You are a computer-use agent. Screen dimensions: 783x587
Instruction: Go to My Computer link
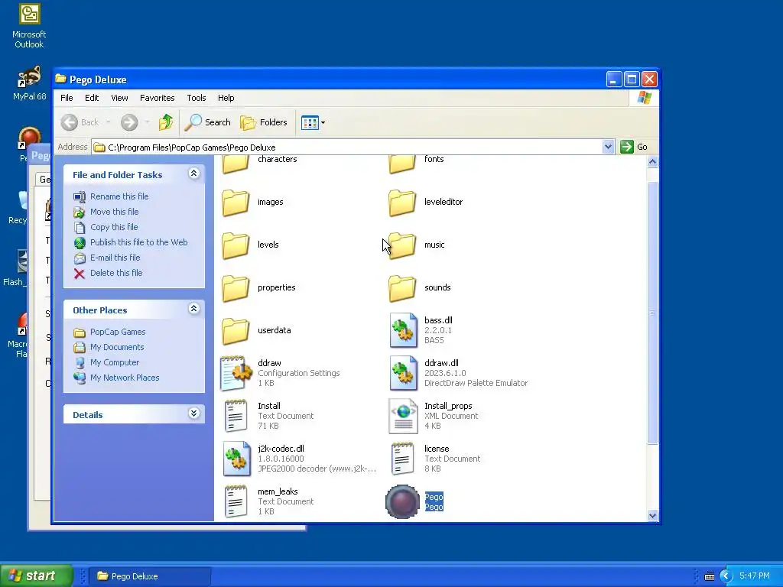(x=115, y=362)
